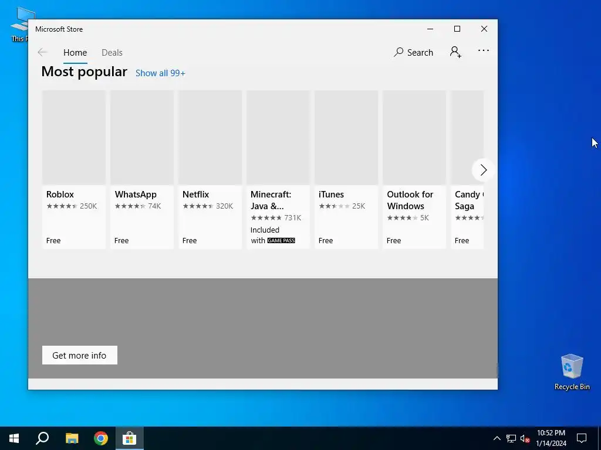Click the Get more info button
Screen dimensions: 601x450
pos(80,355)
